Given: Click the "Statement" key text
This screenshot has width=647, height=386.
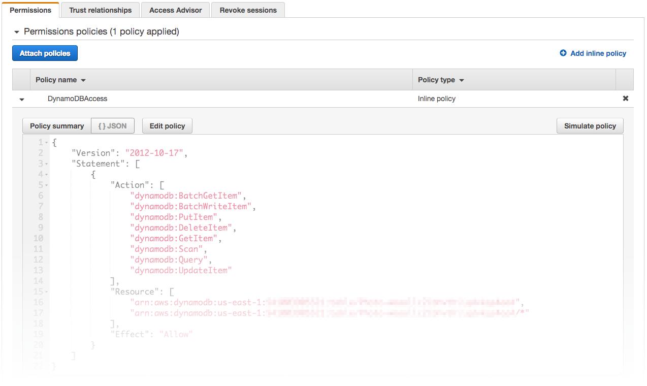Looking at the screenshot, I should tap(99, 164).
